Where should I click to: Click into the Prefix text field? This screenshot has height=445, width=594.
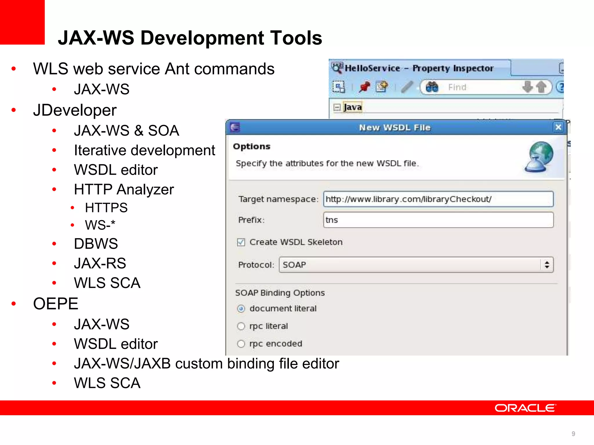point(438,220)
